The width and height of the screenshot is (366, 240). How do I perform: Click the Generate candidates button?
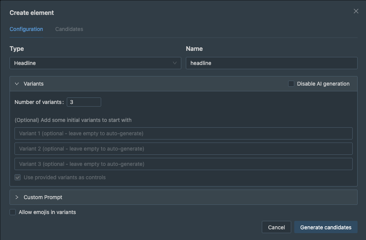(x=326, y=227)
